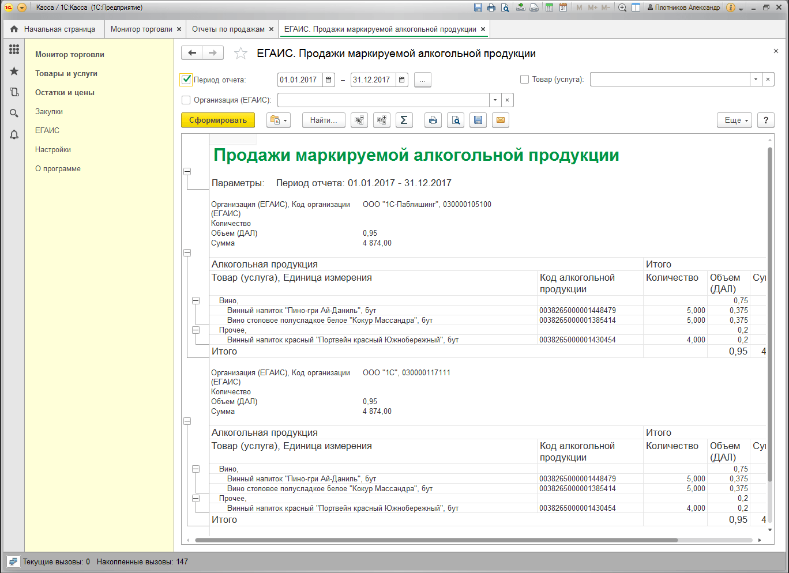Image resolution: width=789 pixels, height=573 pixels.
Task: Click the horizontal scrollbar of report
Action: [x=436, y=540]
